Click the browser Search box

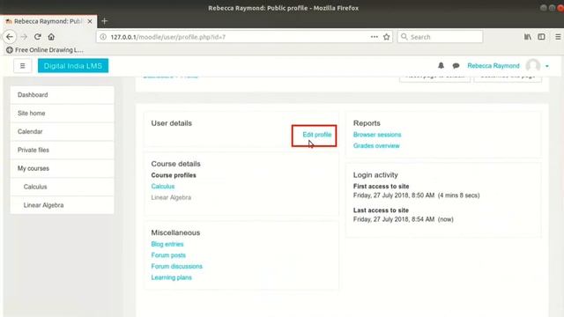click(440, 37)
